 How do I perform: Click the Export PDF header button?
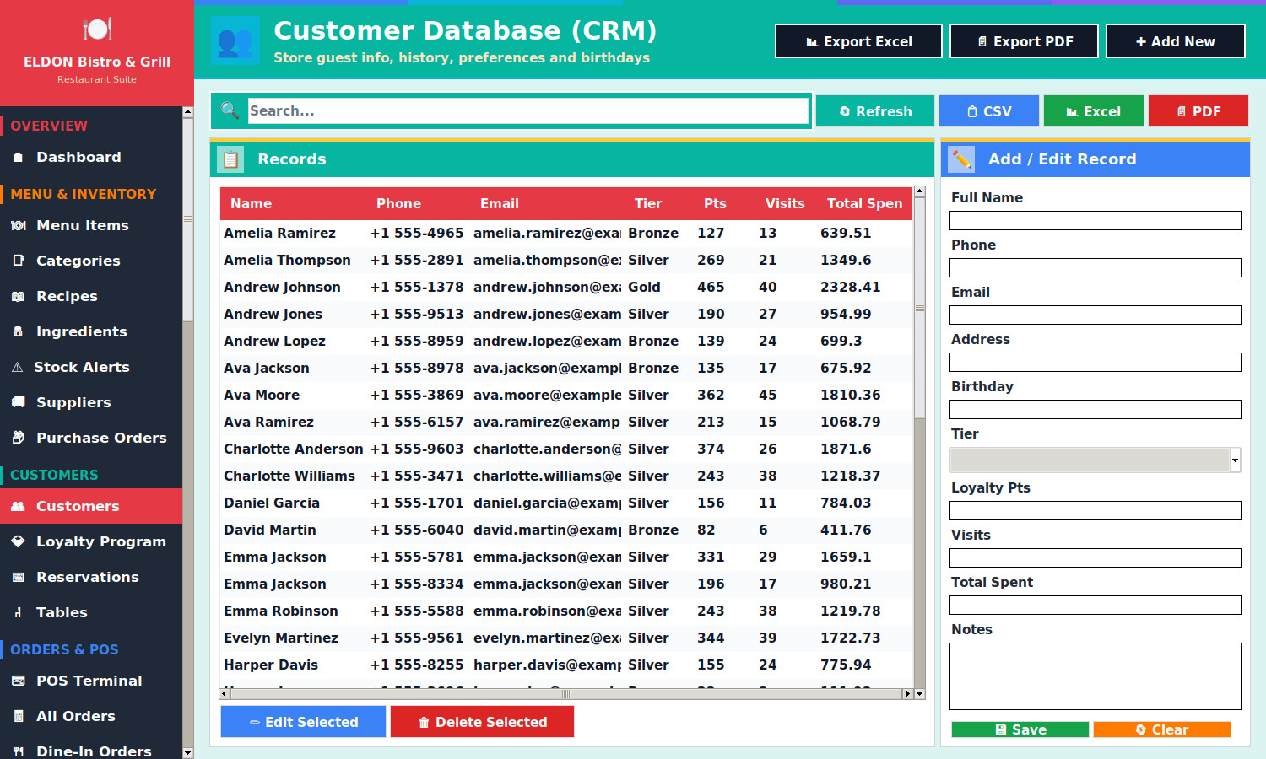[x=1024, y=41]
